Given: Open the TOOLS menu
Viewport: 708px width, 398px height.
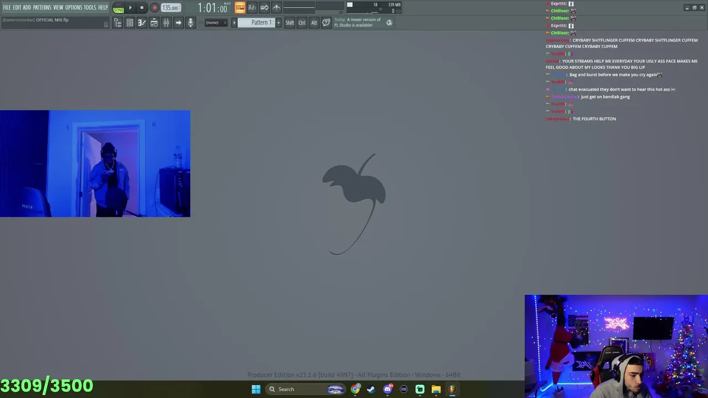Looking at the screenshot, I should (90, 7).
